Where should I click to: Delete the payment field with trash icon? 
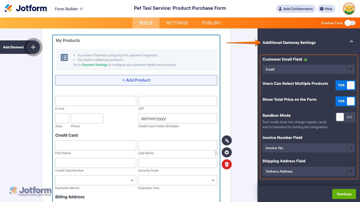point(227,164)
